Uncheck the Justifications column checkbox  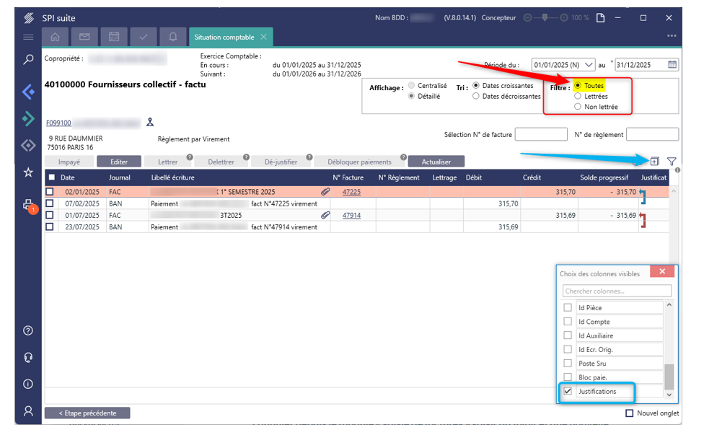pos(568,391)
